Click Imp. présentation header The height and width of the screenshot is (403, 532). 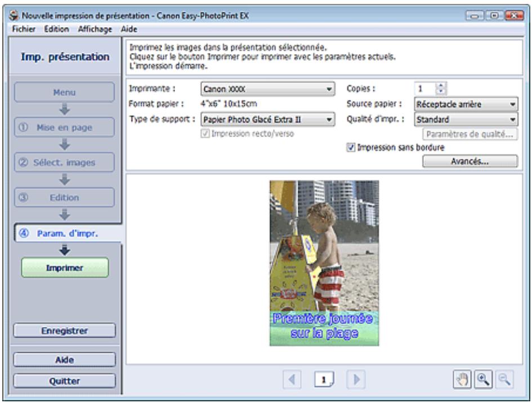pos(65,56)
